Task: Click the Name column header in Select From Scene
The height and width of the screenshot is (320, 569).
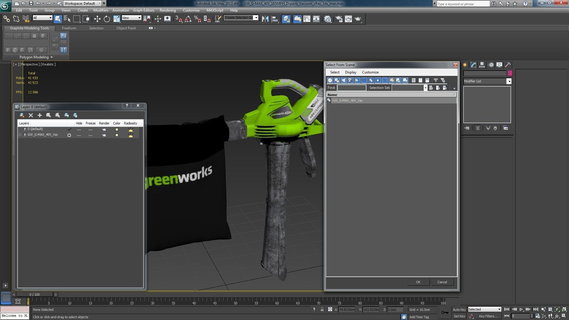Action: tap(391, 95)
